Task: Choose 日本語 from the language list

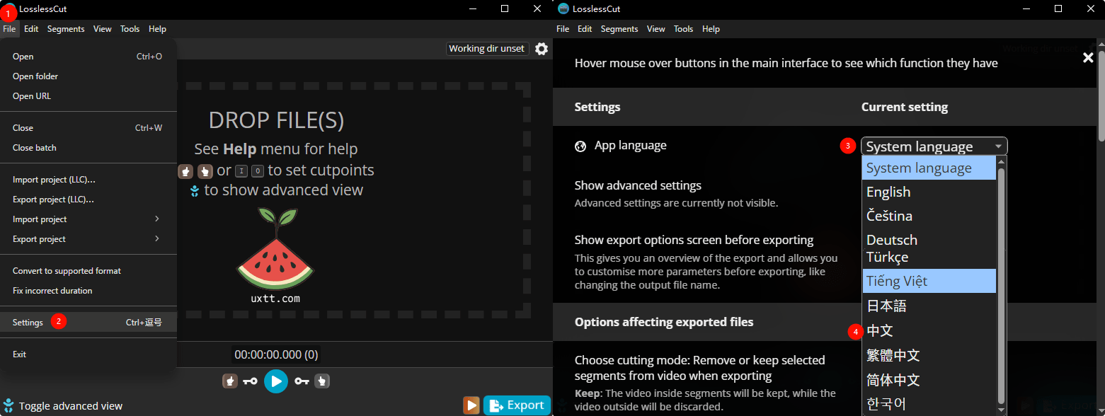Action: pyautogui.click(x=886, y=306)
